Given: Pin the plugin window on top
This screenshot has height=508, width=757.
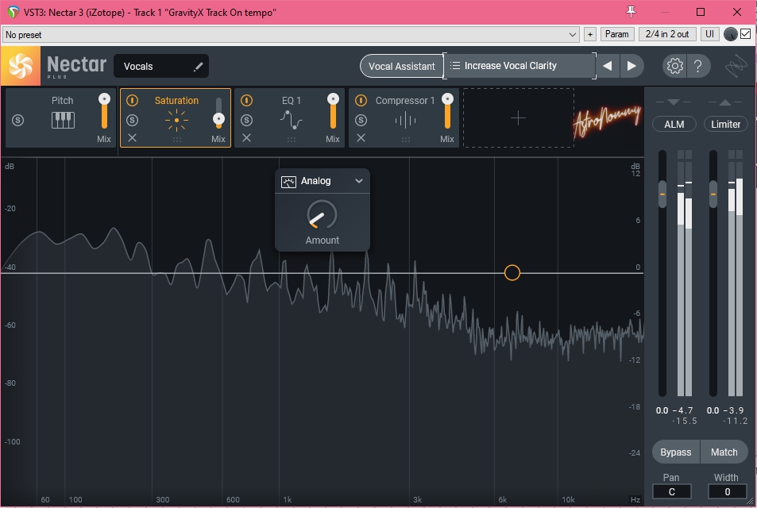Looking at the screenshot, I should tap(631, 12).
